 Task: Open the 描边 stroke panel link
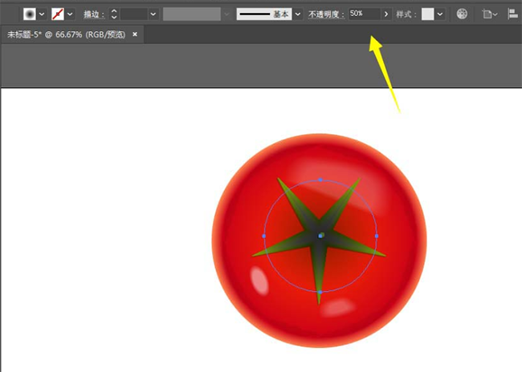tap(93, 14)
